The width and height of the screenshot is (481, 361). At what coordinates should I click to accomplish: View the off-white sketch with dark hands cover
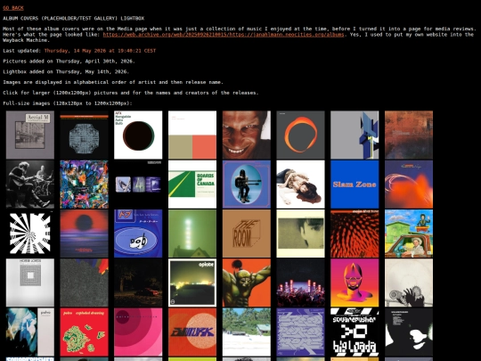coord(409,283)
